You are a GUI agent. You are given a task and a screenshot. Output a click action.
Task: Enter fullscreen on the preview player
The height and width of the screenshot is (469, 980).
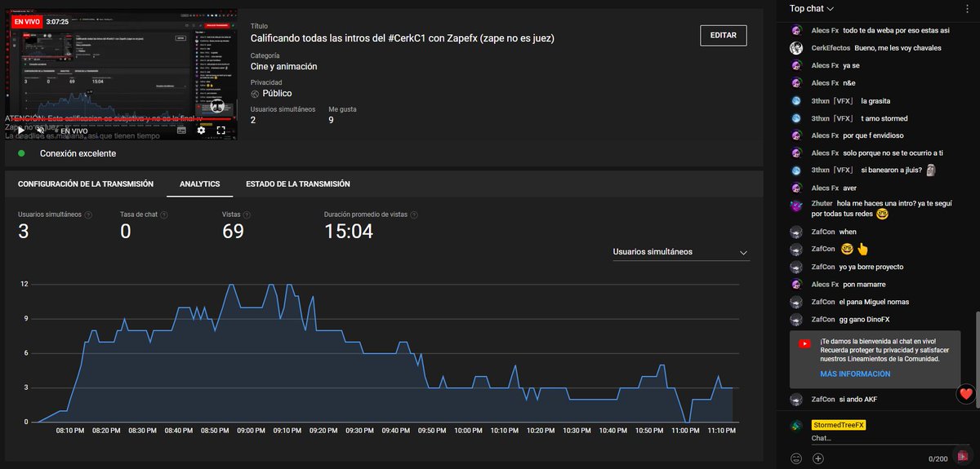click(x=221, y=130)
